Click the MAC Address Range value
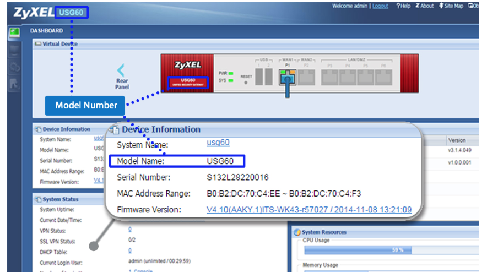The height and width of the screenshot is (278, 498). click(x=284, y=194)
